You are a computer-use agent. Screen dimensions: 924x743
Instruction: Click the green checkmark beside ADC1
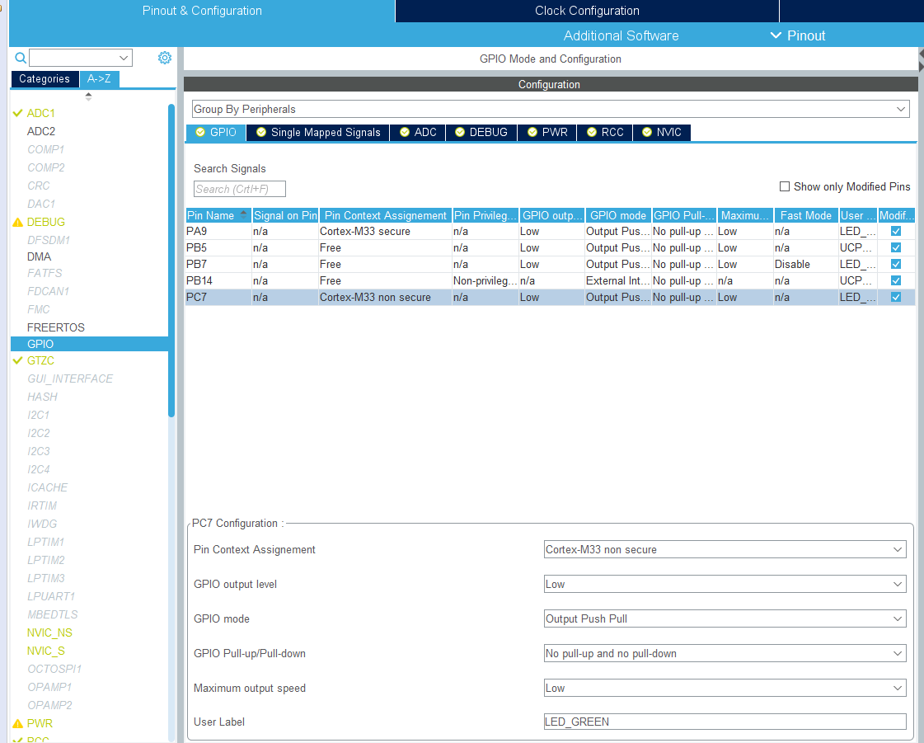point(17,113)
